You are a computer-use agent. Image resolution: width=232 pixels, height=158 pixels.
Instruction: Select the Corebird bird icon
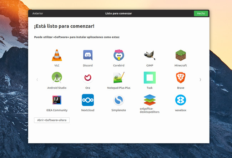(118, 55)
